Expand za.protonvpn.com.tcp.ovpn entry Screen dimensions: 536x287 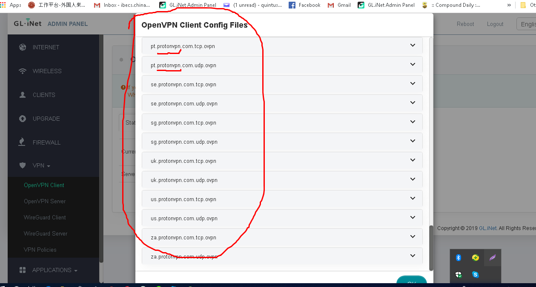click(412, 237)
